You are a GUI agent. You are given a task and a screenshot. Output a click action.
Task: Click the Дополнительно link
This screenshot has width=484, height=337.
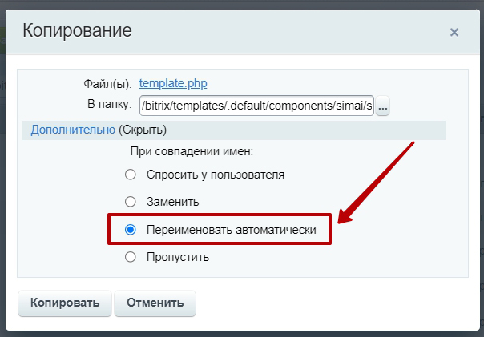73,130
